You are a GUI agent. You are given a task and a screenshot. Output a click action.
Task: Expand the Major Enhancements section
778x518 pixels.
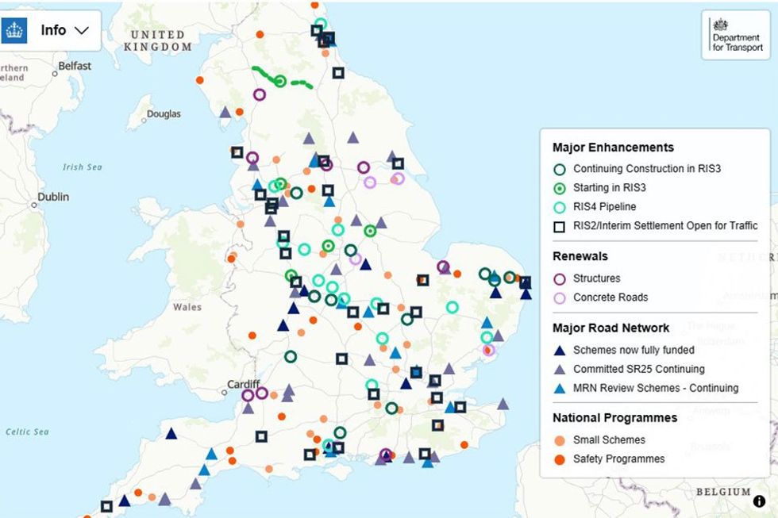(x=612, y=148)
